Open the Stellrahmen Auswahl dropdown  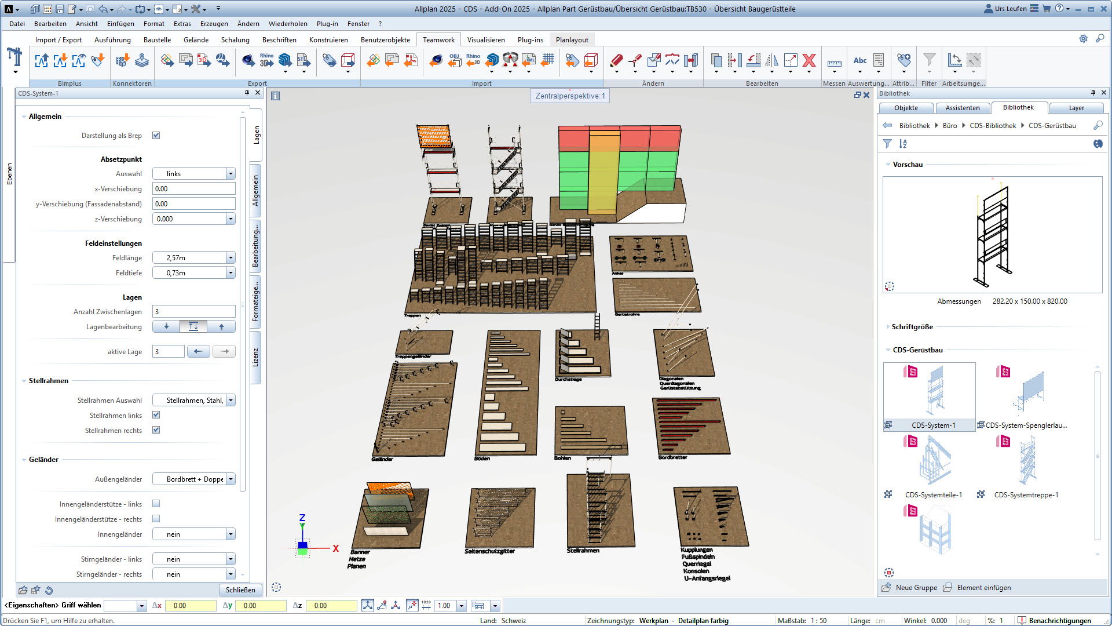231,400
